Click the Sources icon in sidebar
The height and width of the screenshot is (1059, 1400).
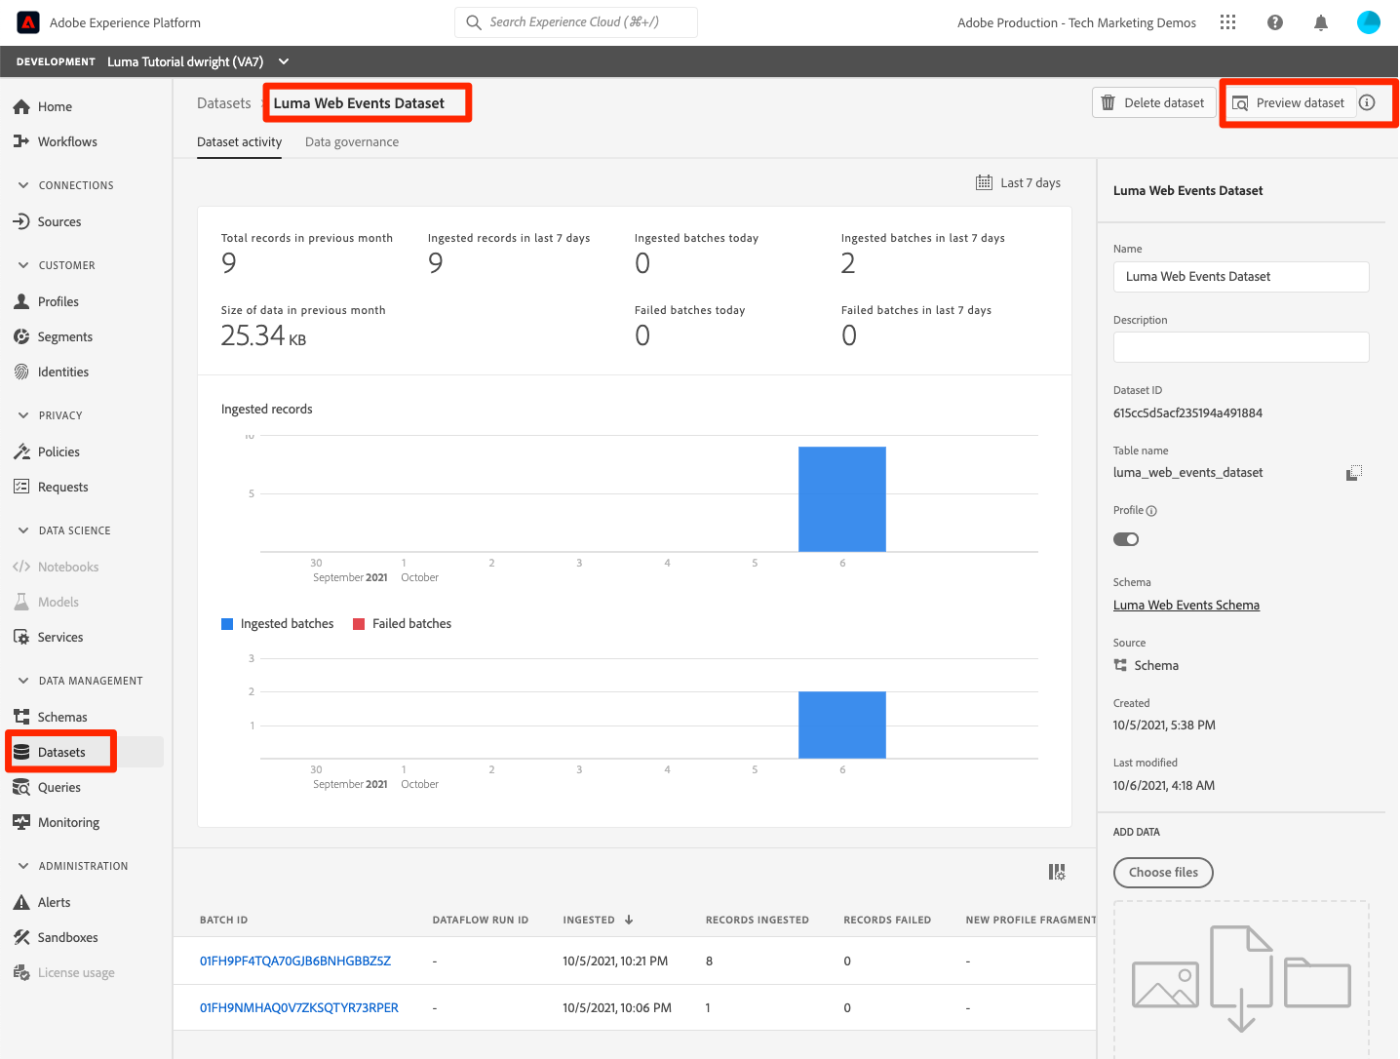coord(21,221)
